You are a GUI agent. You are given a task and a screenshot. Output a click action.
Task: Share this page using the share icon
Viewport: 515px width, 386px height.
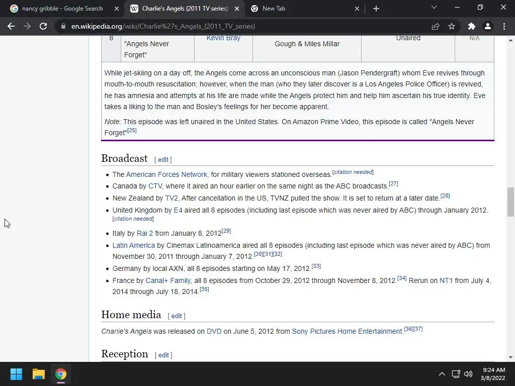[436, 26]
